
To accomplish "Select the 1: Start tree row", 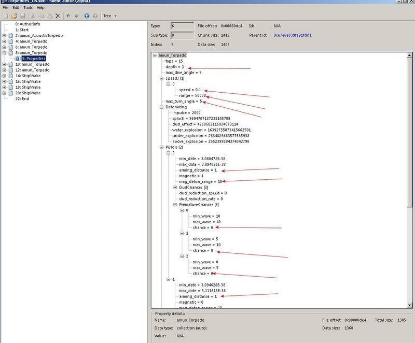I will click(x=22, y=30).
